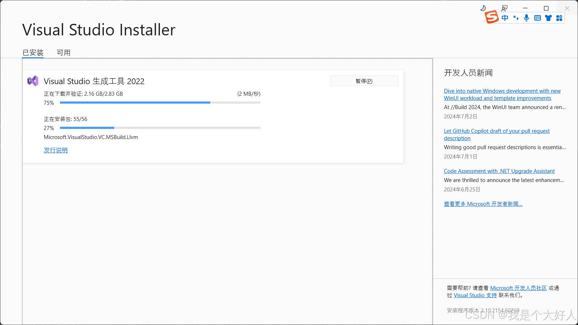Toggle Sogou punctuation mode icon
578x325 pixels.
pos(516,18)
